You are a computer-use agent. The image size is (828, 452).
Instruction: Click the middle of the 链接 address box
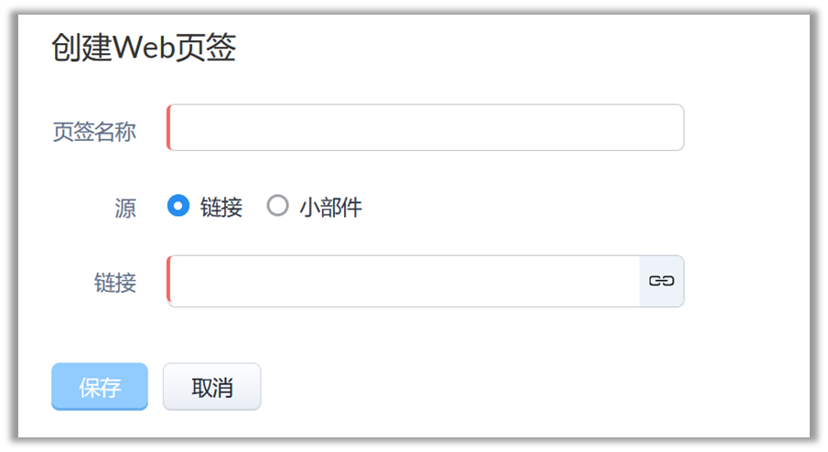coord(403,281)
